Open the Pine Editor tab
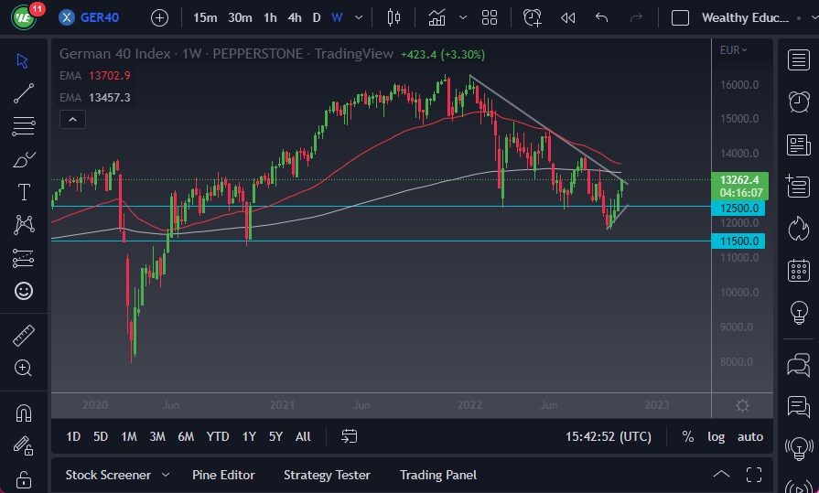Image resolution: width=819 pixels, height=493 pixels. 223,475
